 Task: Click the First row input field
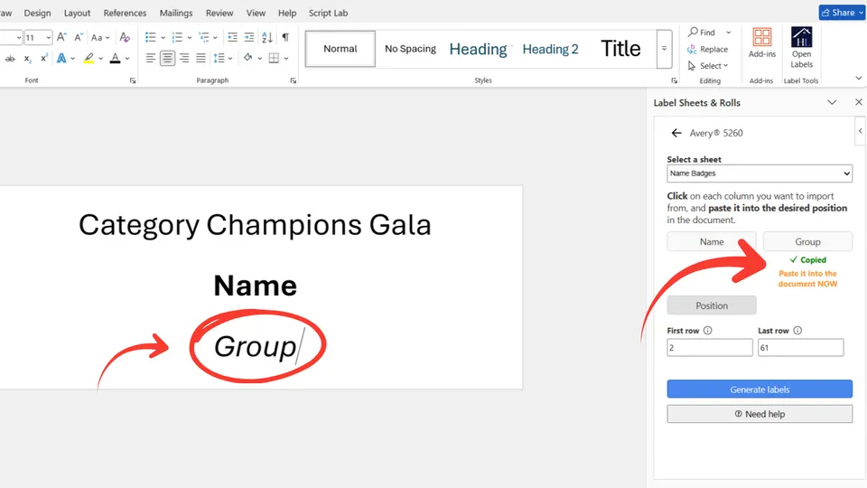point(710,347)
